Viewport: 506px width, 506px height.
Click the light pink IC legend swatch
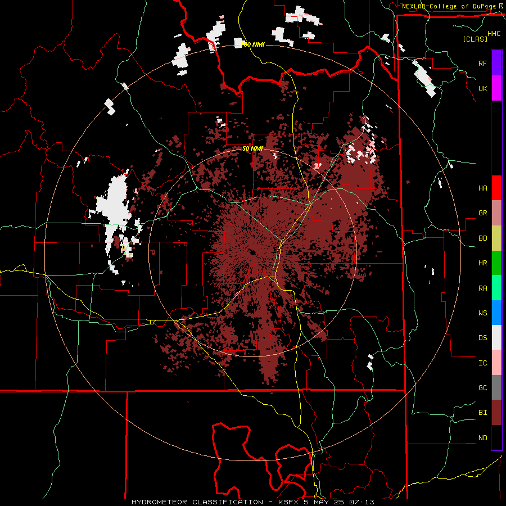click(x=496, y=363)
